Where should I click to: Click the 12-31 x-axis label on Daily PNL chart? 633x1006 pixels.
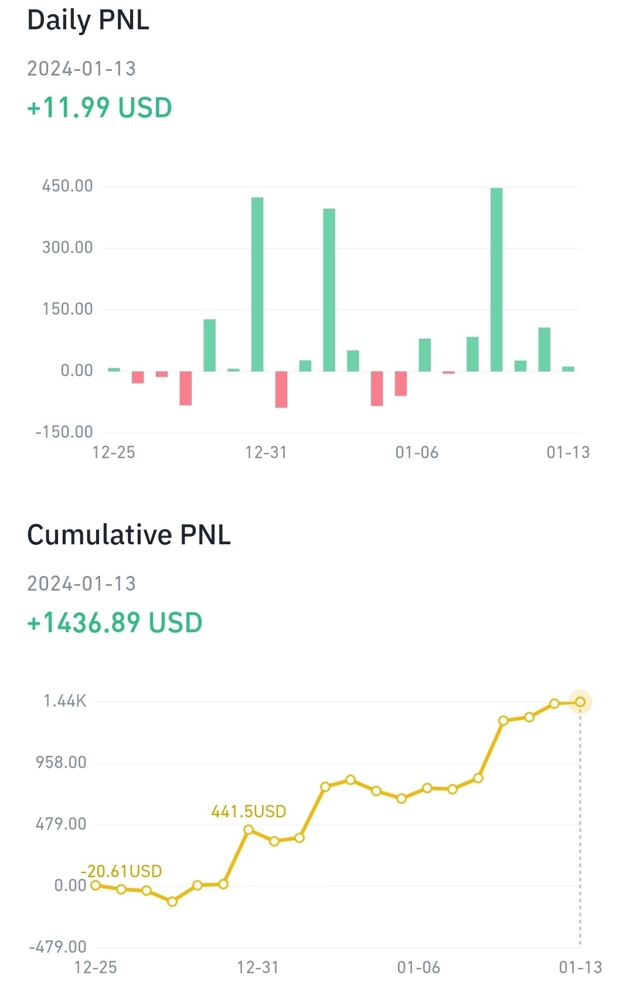click(266, 452)
